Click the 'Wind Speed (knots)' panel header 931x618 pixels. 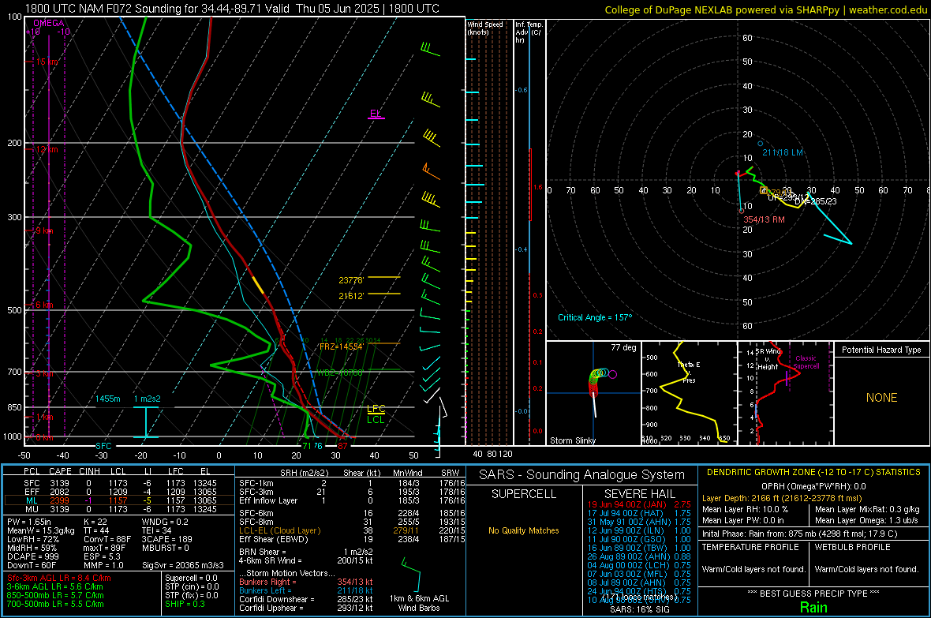(x=485, y=28)
